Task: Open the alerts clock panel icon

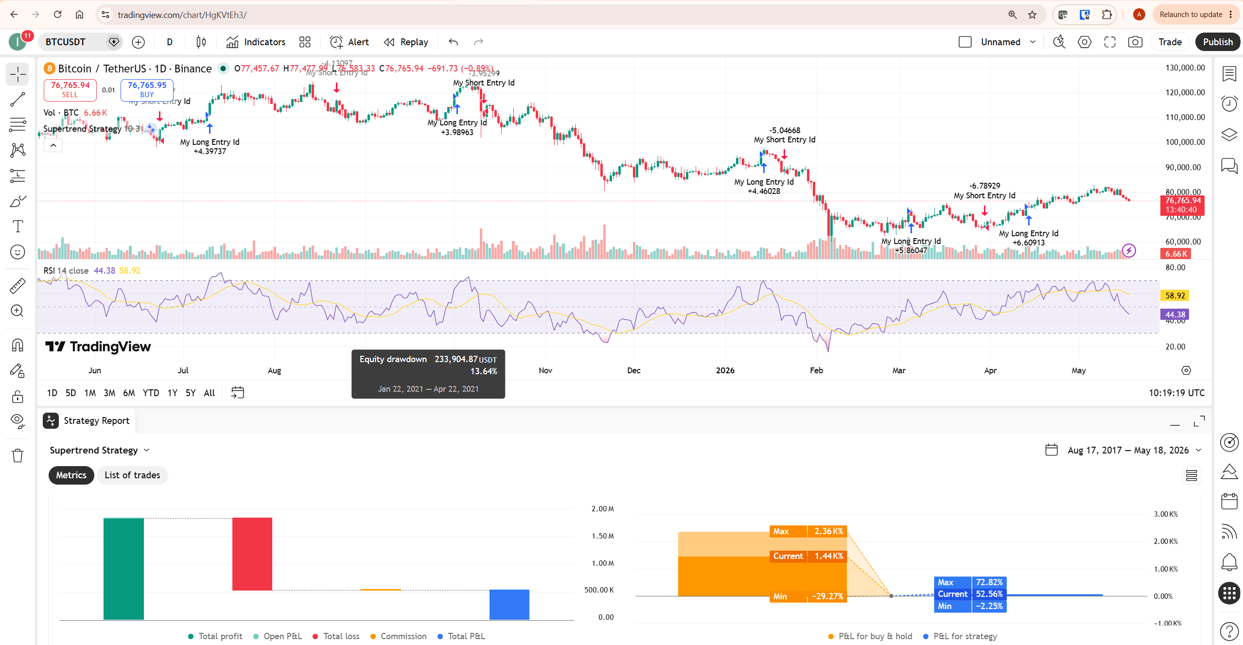Action: pos(1229,104)
